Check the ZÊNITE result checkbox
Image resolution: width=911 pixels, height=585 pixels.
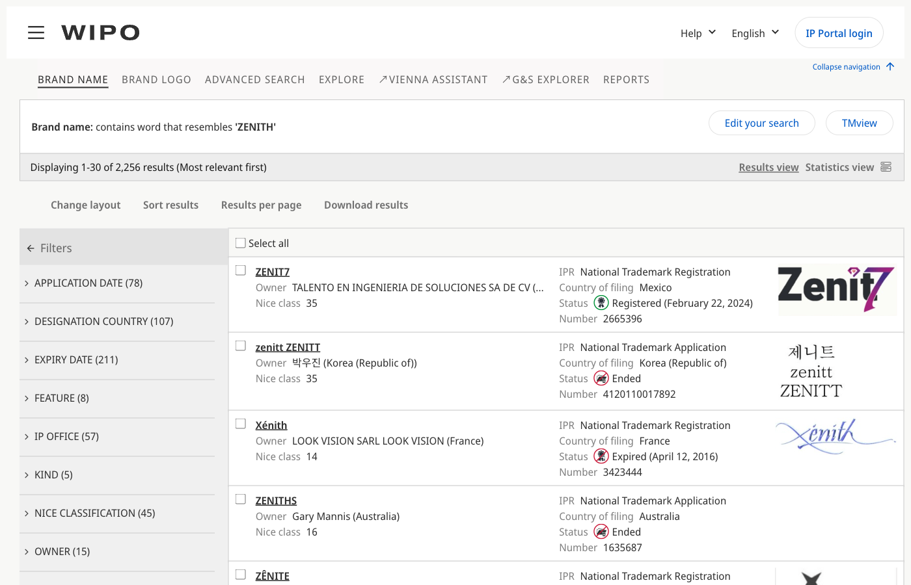click(x=241, y=575)
